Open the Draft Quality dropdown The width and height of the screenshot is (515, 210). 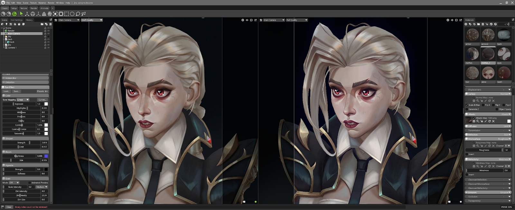point(92,20)
